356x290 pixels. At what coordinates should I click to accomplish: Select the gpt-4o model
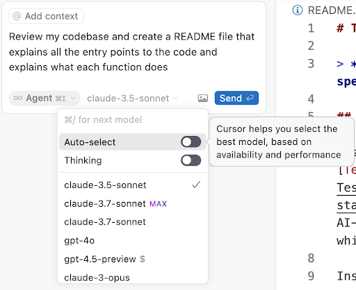point(133,241)
